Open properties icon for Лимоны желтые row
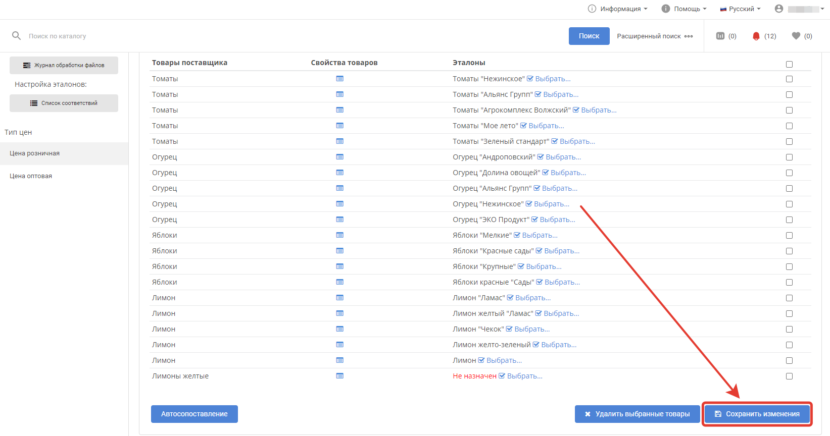830x436 pixels. pyautogui.click(x=340, y=376)
